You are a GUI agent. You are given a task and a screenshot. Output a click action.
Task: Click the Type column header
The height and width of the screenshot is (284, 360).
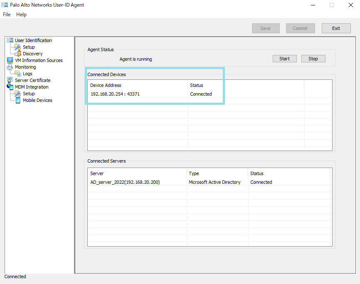217,173
